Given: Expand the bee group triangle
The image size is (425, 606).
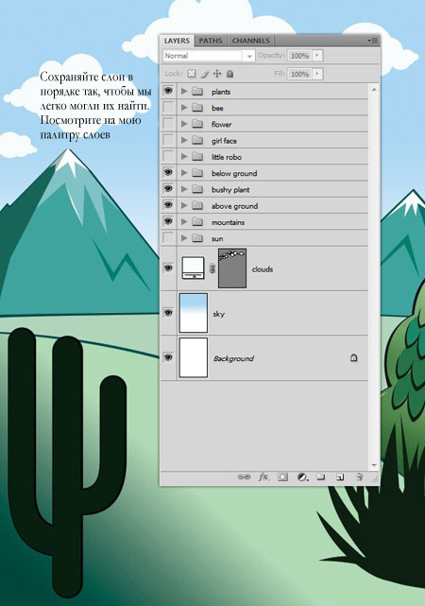Looking at the screenshot, I should click(184, 108).
